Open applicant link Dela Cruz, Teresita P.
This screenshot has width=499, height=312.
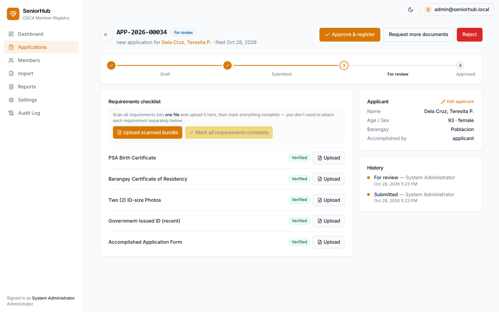coord(186,42)
